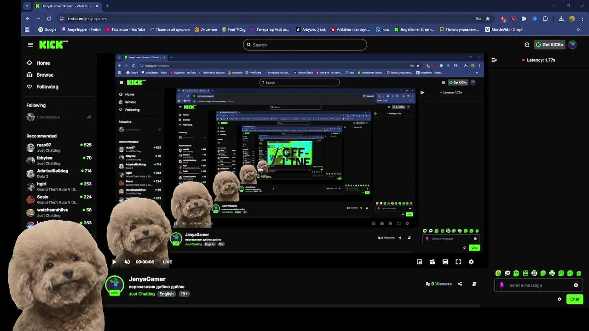Toggle theater mode
Viewport: 589px width, 331px height.
tap(445, 262)
